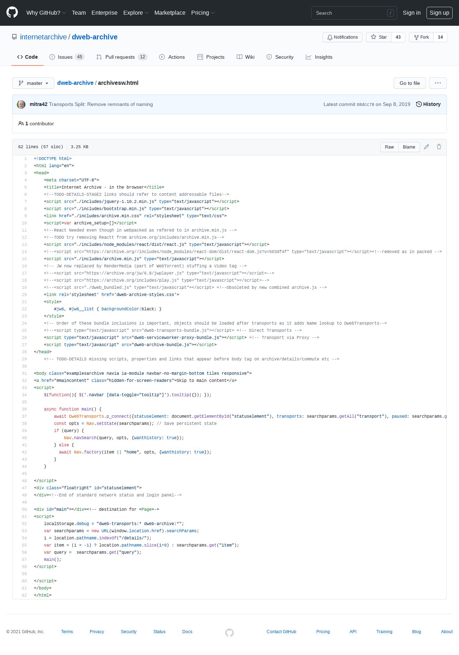Click the slash shortcut icon in search
This screenshot has height=655, width=459.
tap(390, 13)
